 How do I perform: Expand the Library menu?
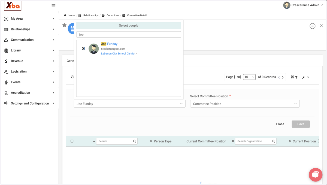(53, 50)
